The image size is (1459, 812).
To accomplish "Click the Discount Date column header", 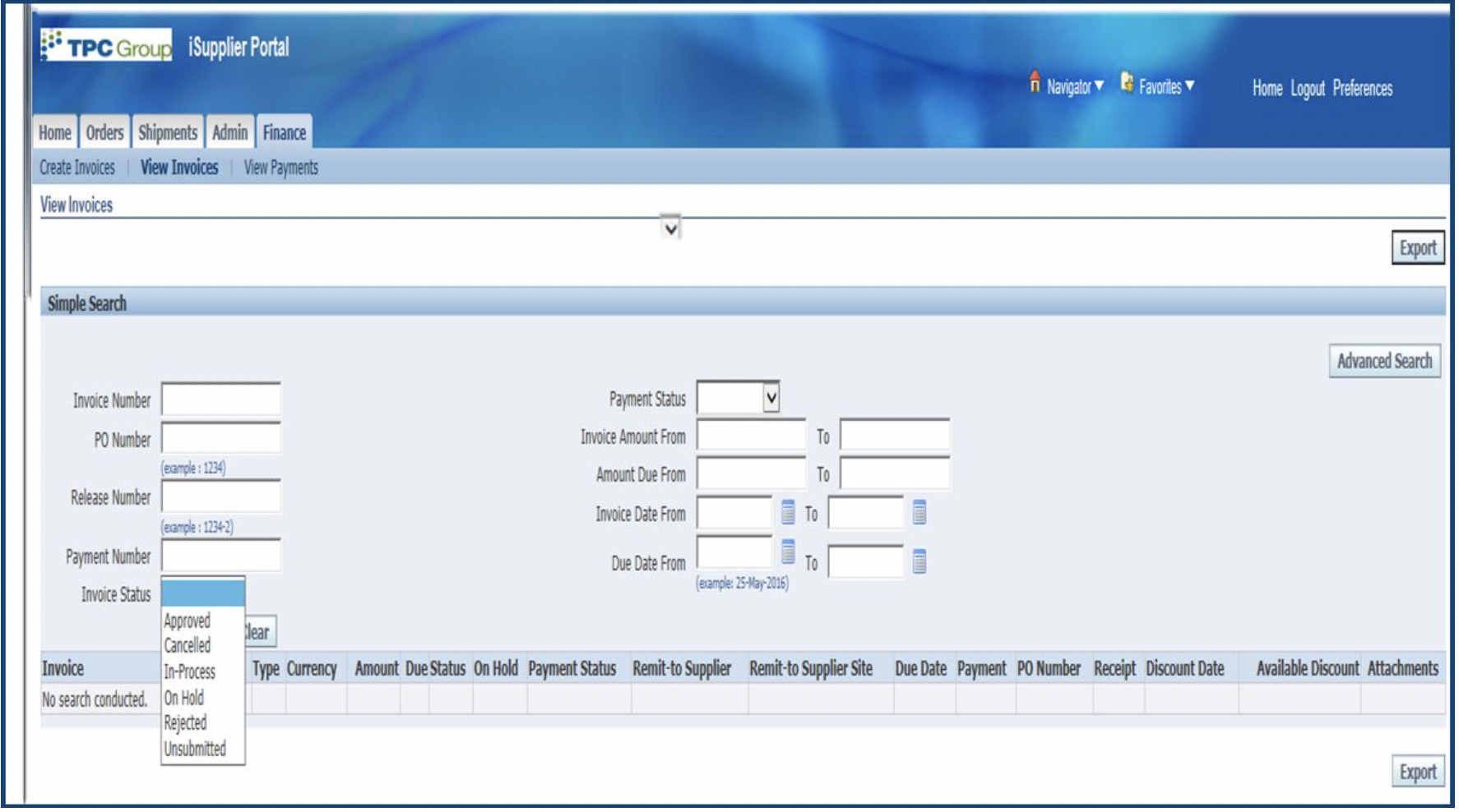I will (x=1185, y=668).
